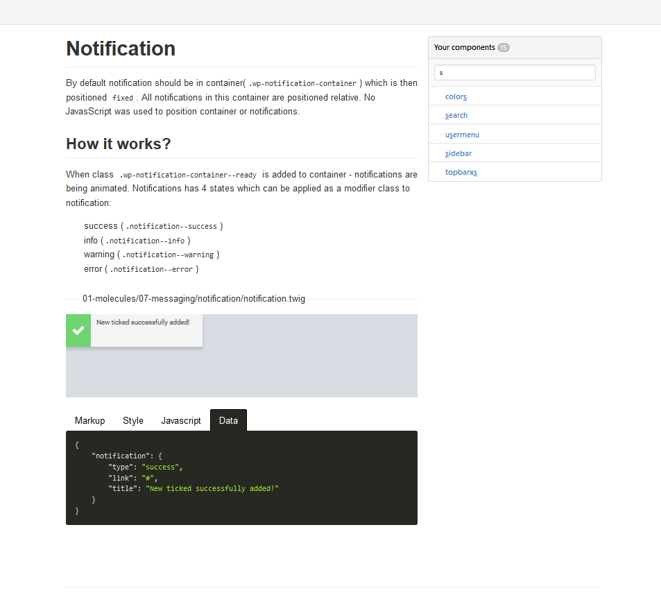Screen dimensions: 661x611
Task: Go to the search component
Action: (x=456, y=115)
